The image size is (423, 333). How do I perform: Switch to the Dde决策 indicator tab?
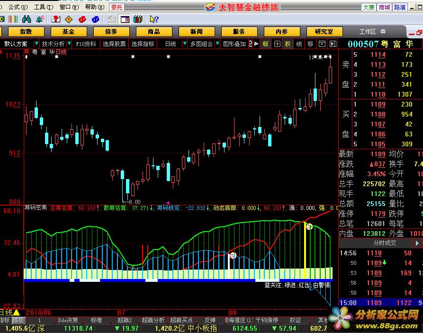pos(68,320)
